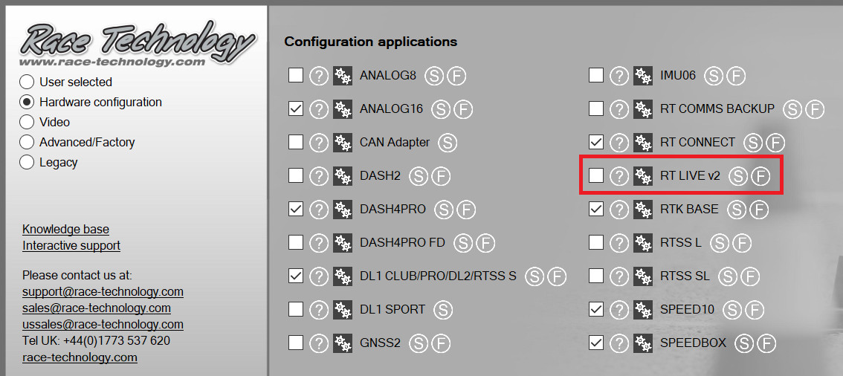Click the S icon beside GNSS2
The image size is (843, 376).
pyautogui.click(x=419, y=343)
